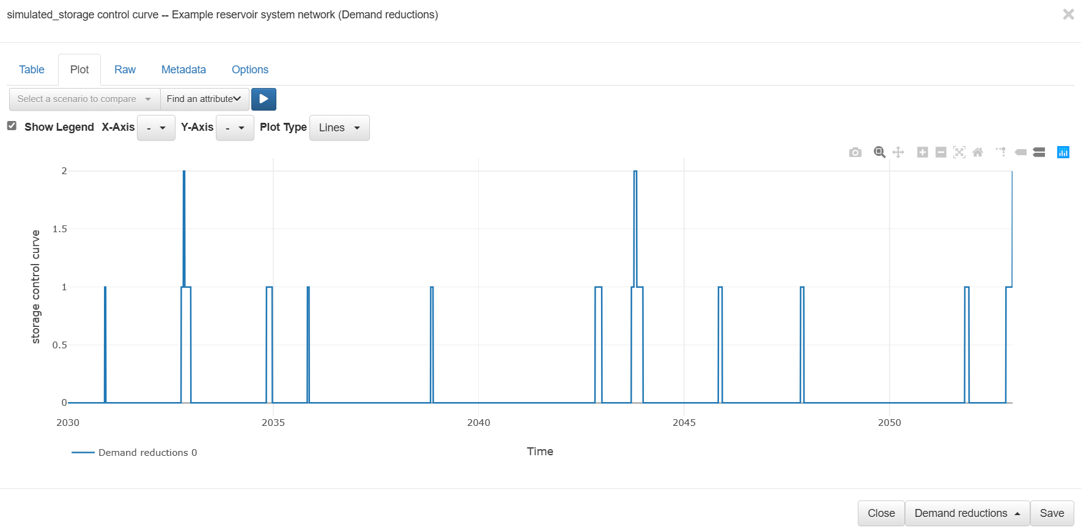The height and width of the screenshot is (531, 1081).
Task: Open the Metadata tab
Action: coord(183,70)
